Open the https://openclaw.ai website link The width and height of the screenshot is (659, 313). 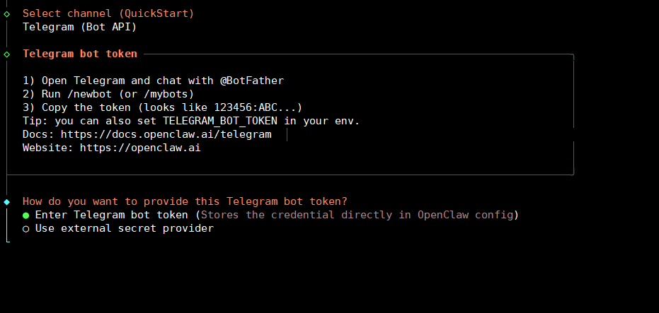pos(140,148)
